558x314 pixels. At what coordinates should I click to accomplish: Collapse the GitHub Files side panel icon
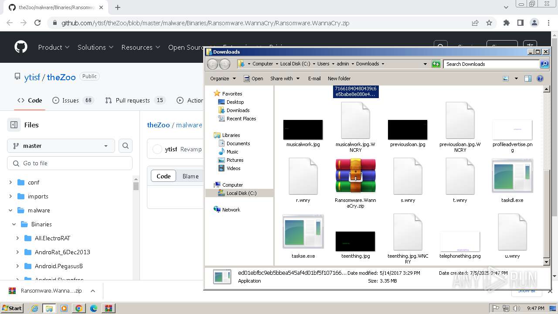pos(14,125)
